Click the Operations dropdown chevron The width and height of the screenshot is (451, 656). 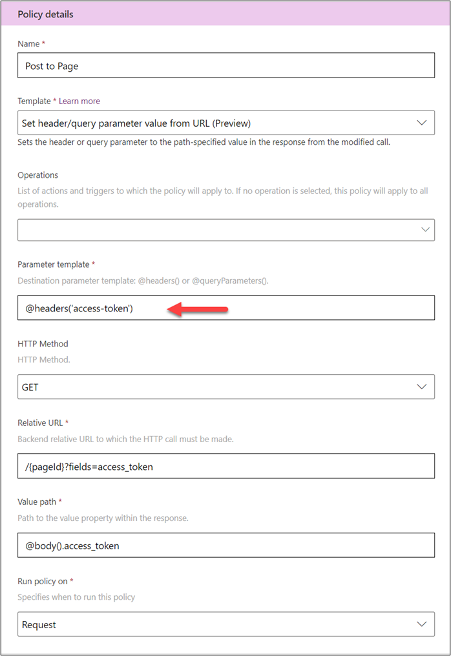[425, 229]
